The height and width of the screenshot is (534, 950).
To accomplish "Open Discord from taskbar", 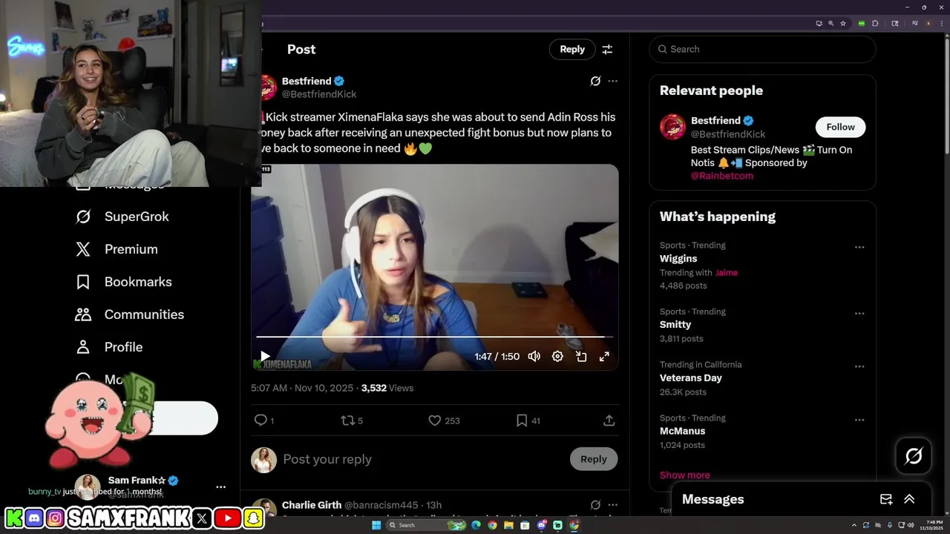I will [x=542, y=525].
